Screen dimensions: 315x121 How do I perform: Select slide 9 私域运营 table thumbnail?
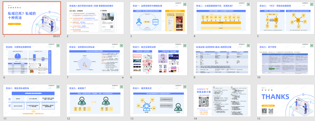(x=222, y=59)
